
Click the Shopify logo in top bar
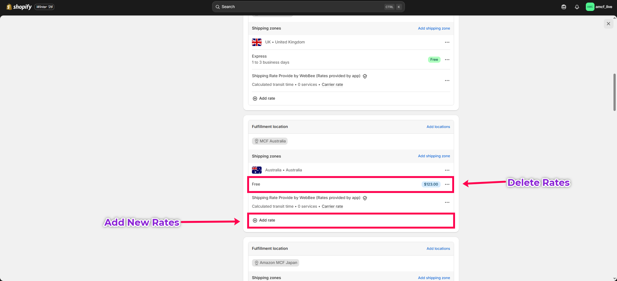coord(19,7)
